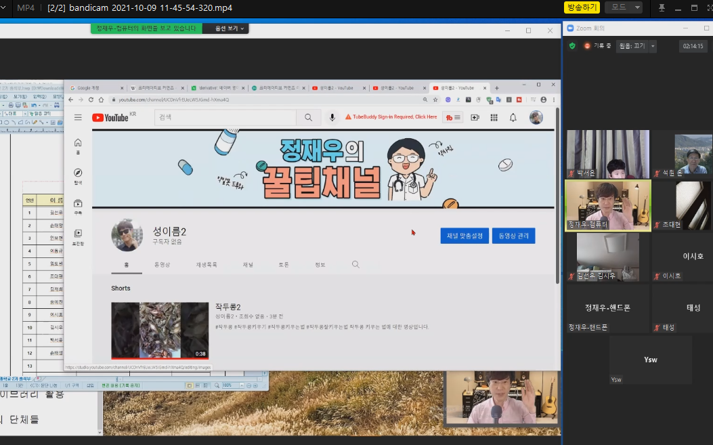Open the channel 토론 tab

[x=284, y=264]
